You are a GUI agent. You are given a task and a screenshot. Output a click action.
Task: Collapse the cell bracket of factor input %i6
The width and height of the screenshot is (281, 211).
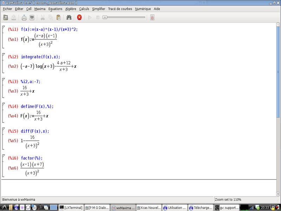[4, 156]
